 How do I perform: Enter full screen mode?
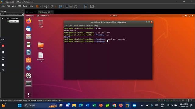coord(75,6)
